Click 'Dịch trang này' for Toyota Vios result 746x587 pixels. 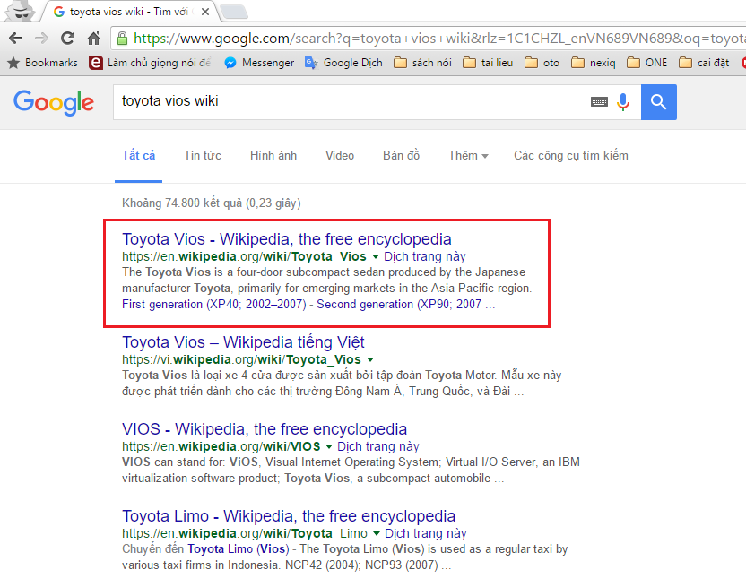[425, 257]
